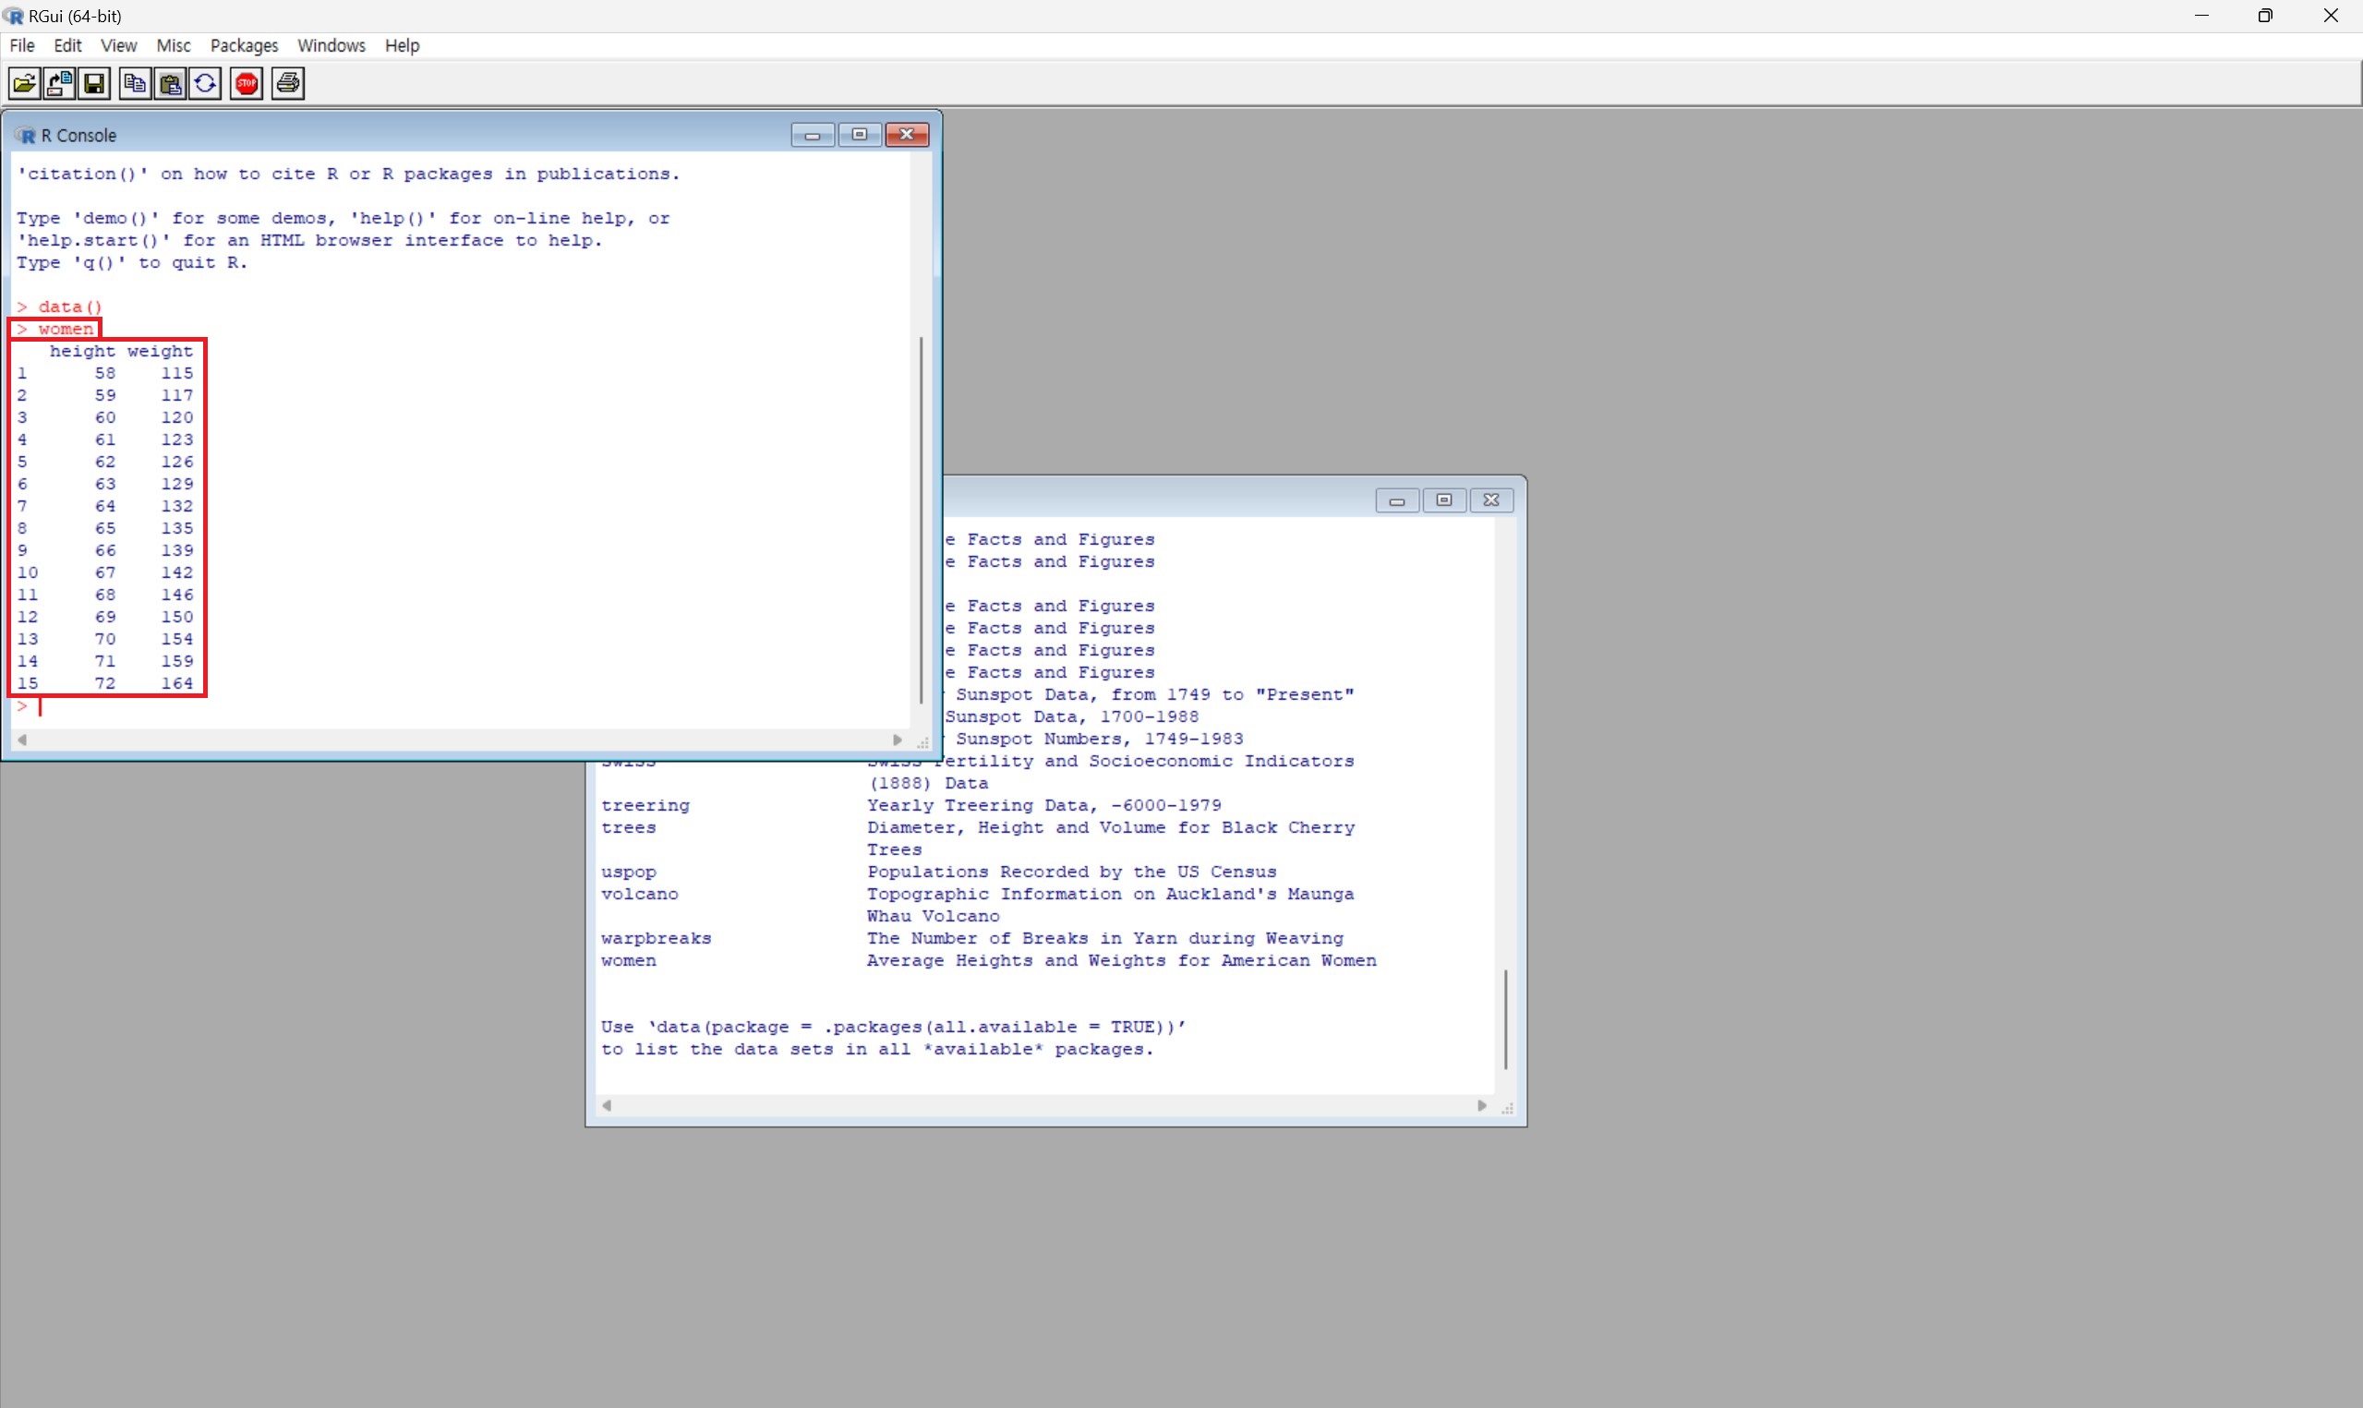The height and width of the screenshot is (1408, 2363).
Task: Click the Copy and paste arrows icon
Action: pyautogui.click(x=206, y=84)
